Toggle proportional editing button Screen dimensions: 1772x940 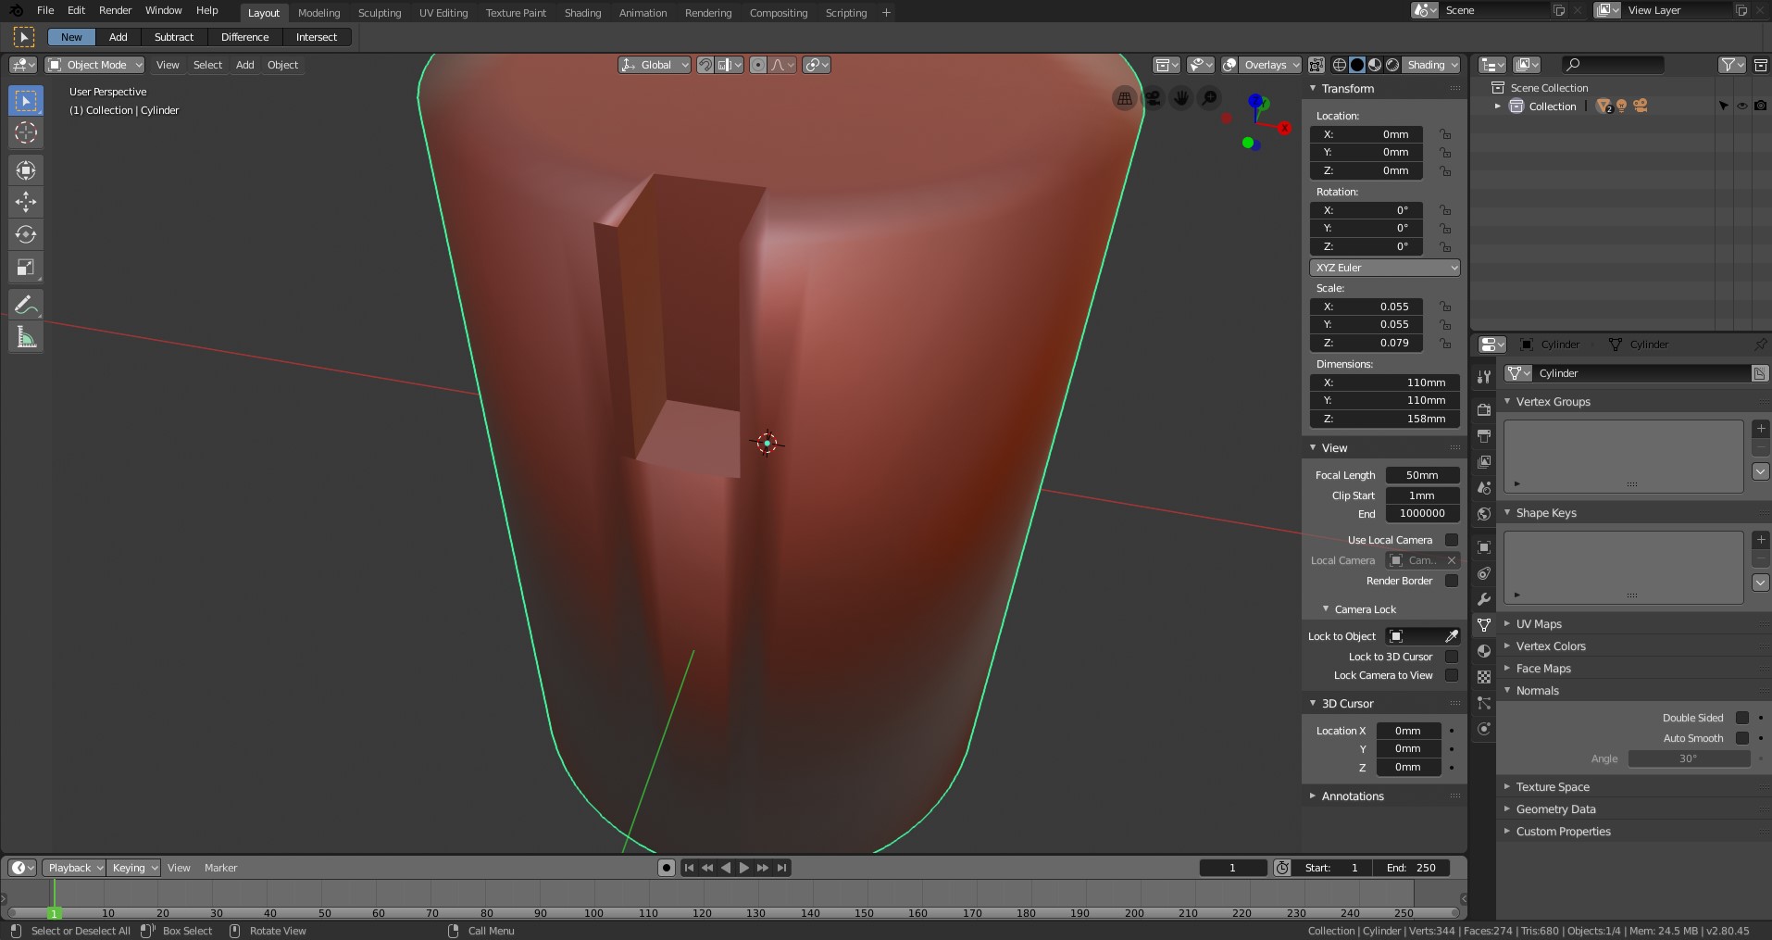tap(758, 65)
